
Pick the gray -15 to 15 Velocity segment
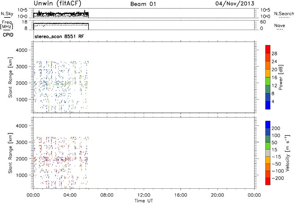pos(268,153)
